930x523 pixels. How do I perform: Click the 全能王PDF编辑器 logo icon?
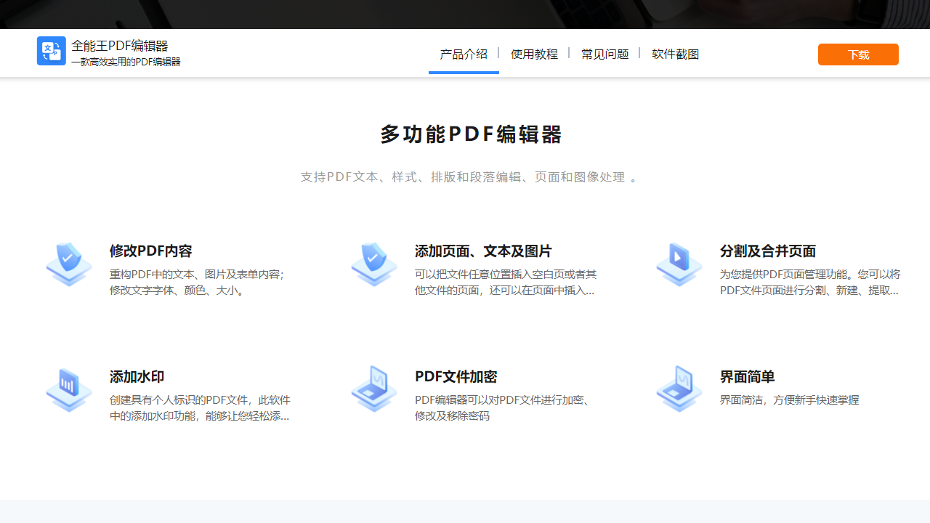click(x=51, y=51)
